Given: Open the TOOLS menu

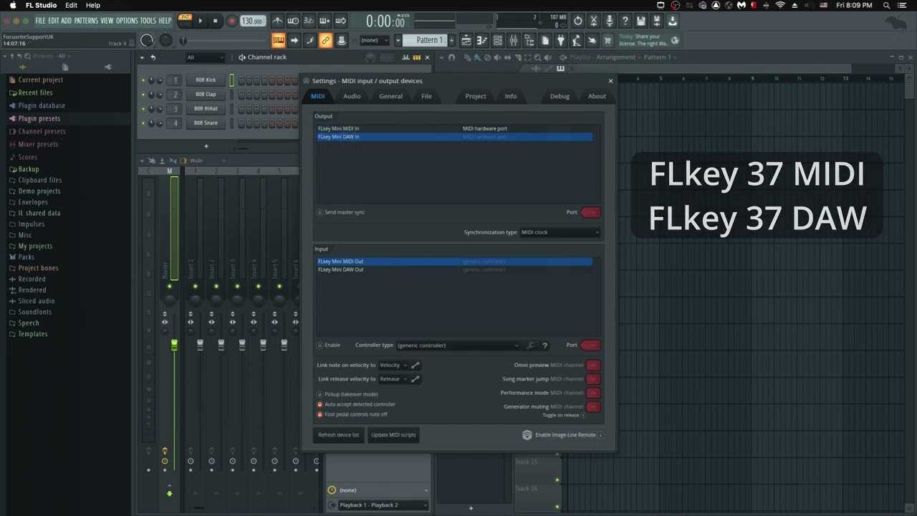Looking at the screenshot, I should coord(148,21).
